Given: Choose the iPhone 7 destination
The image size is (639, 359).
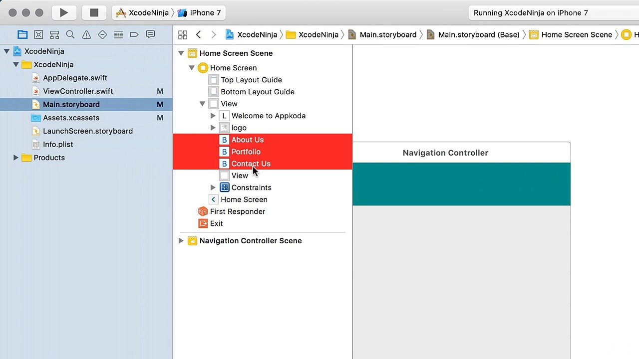Looking at the screenshot, I should pyautogui.click(x=199, y=13).
